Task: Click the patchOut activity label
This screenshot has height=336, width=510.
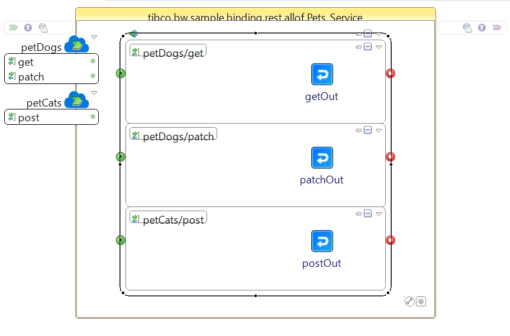Action: pos(322,180)
